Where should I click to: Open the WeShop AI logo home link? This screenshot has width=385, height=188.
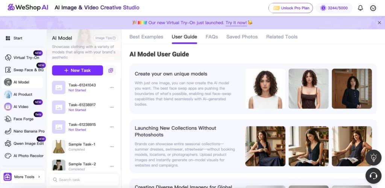(28, 8)
